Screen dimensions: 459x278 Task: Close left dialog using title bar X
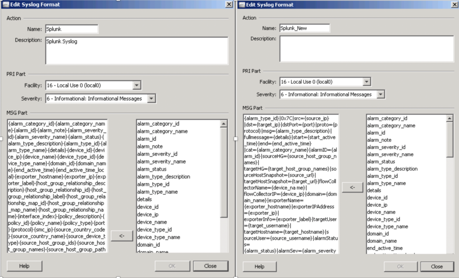click(228, 4)
